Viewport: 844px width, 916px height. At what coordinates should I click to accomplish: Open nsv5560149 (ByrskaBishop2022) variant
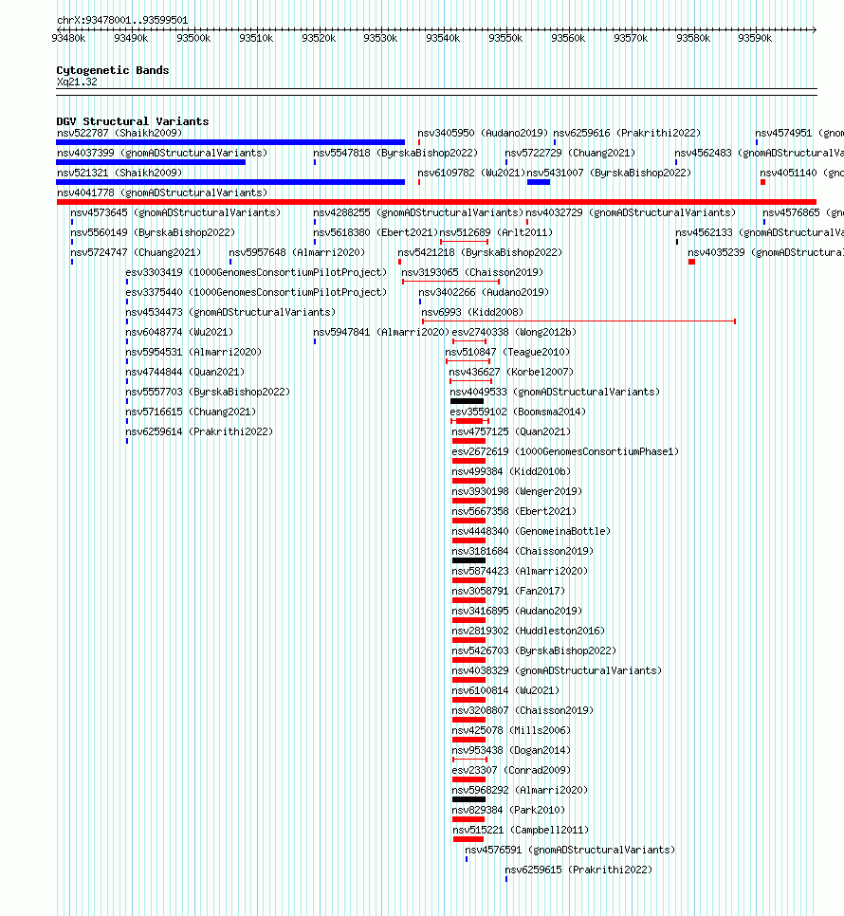click(x=153, y=232)
